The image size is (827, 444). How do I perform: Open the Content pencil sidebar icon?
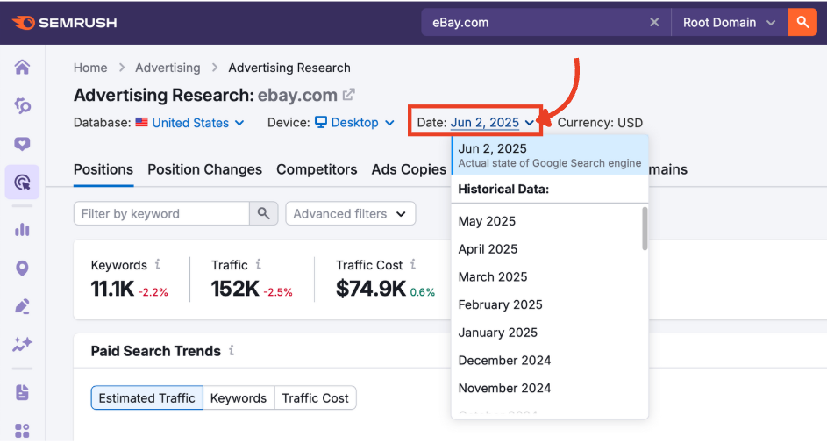click(22, 306)
